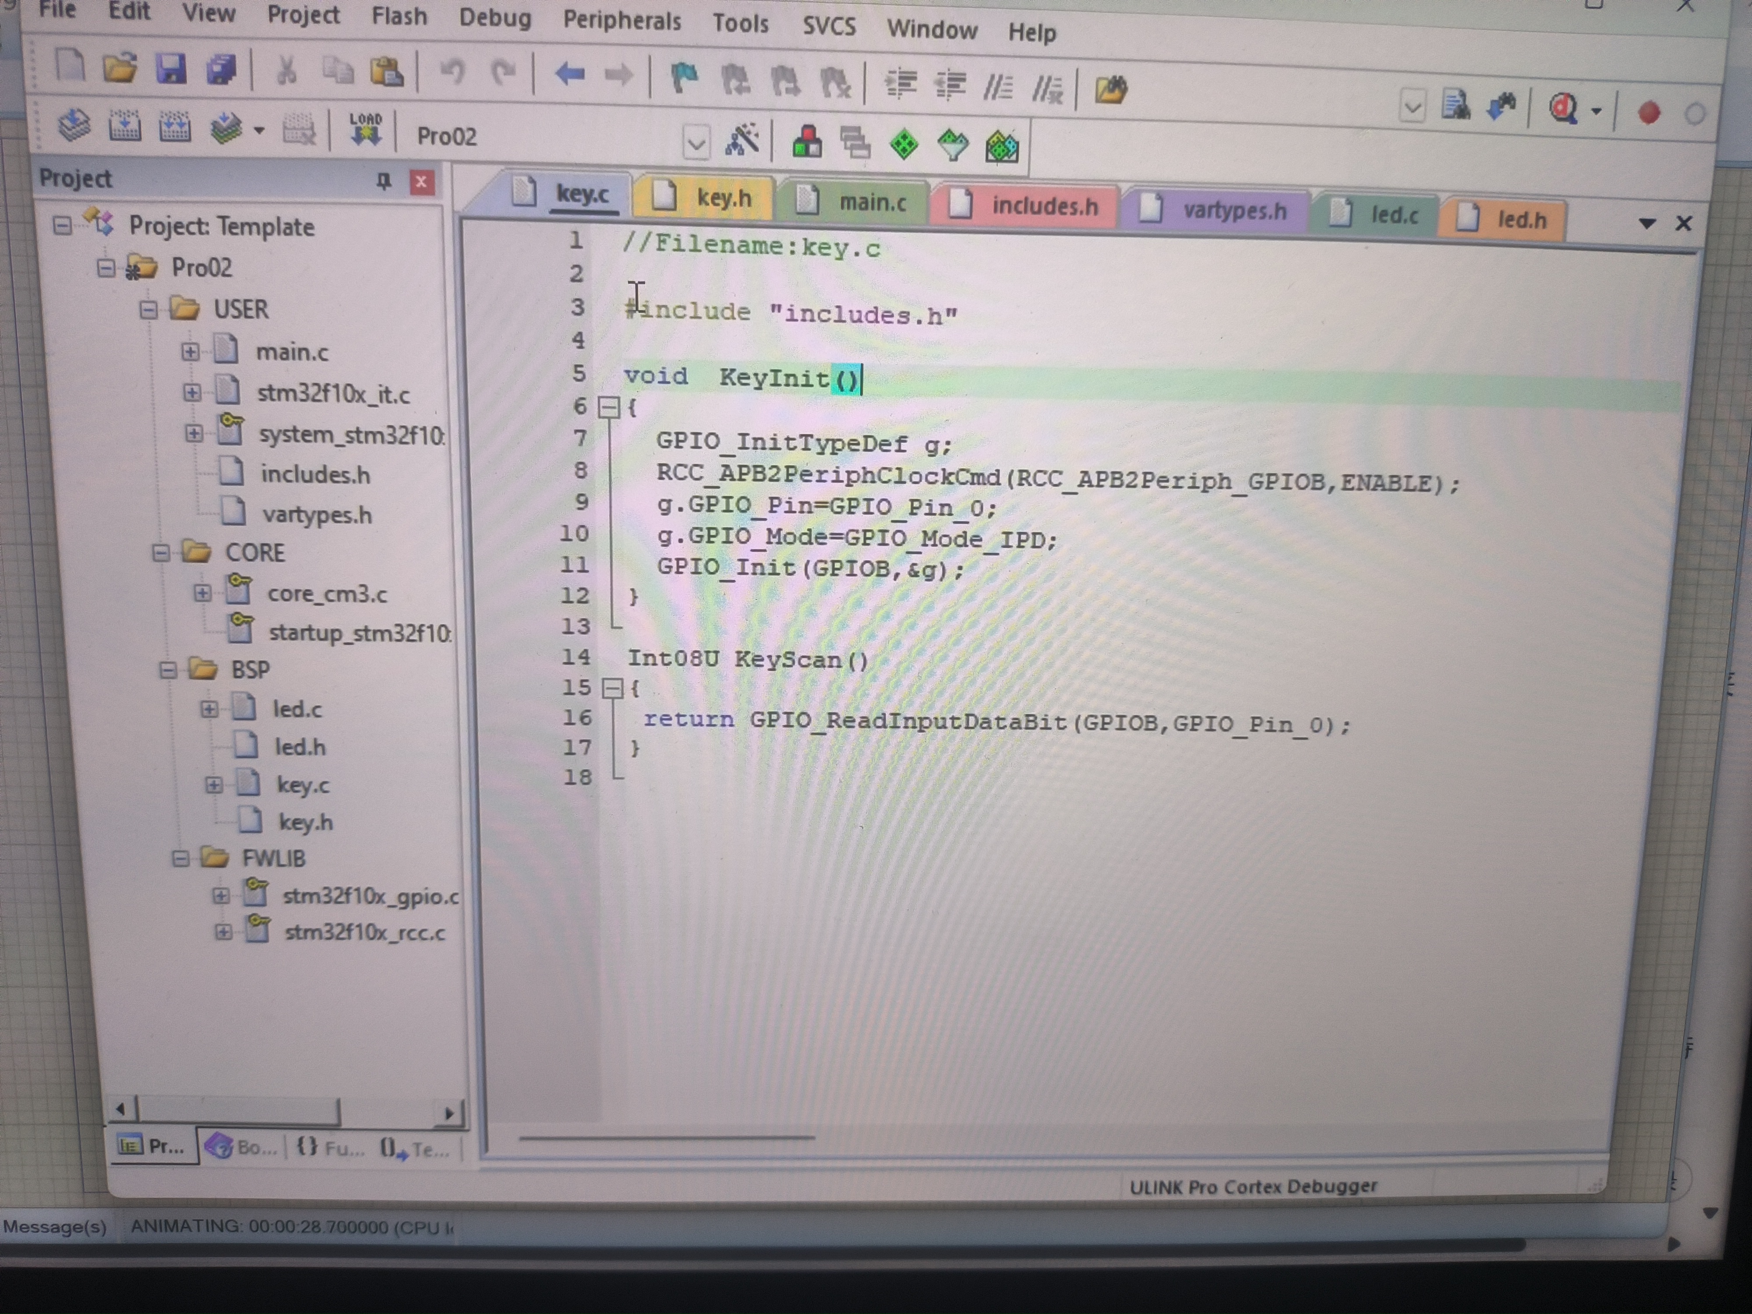
Task: Expand the stm32f10x_gpio.c tree node
Action: [x=221, y=896]
